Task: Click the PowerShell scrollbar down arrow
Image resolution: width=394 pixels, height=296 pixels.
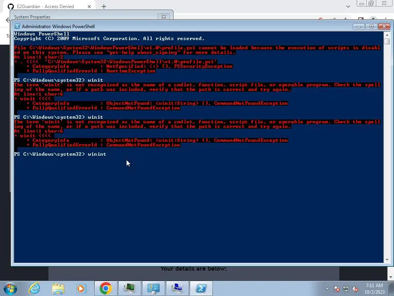Action: point(387,259)
